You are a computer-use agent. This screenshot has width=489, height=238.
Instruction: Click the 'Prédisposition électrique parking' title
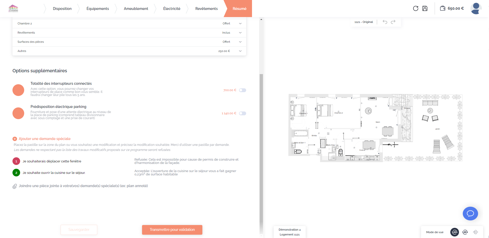pyautogui.click(x=58, y=107)
